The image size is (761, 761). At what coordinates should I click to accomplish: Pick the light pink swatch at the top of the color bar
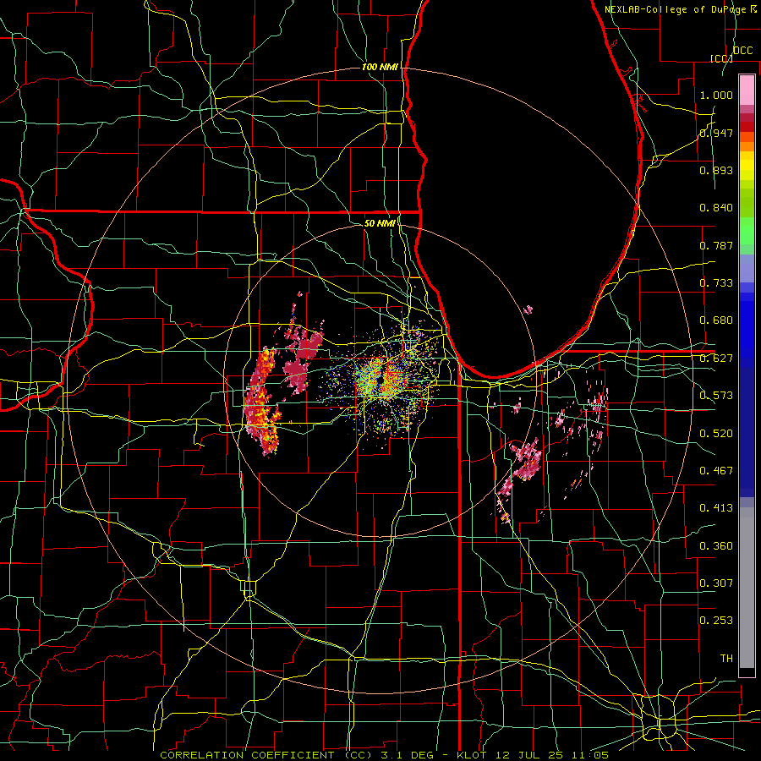747,90
